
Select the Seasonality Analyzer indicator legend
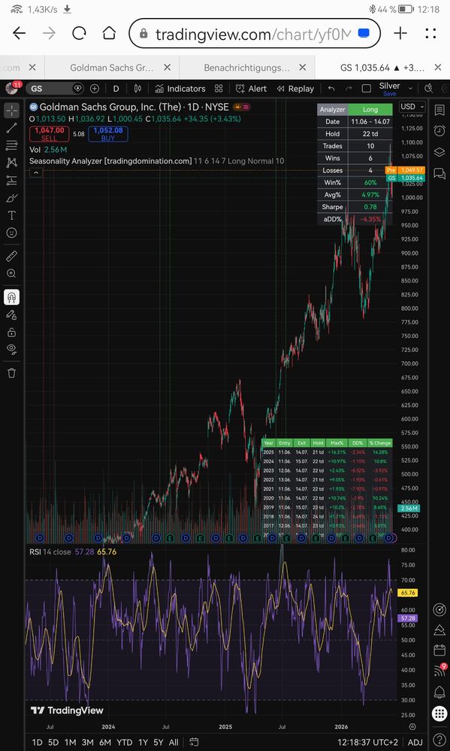[157, 161]
